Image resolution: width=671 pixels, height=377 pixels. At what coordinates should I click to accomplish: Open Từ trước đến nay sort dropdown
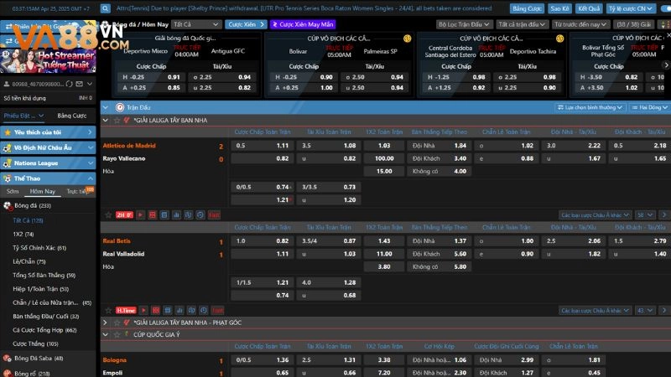coord(580,25)
